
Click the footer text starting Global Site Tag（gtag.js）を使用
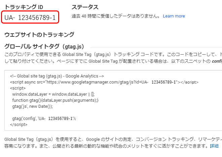[x=113, y=139]
